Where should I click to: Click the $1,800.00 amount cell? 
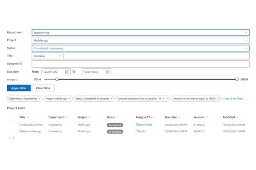pyautogui.click(x=199, y=125)
